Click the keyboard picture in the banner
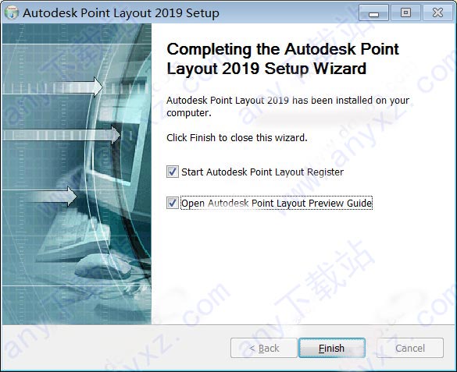 [x=74, y=236]
